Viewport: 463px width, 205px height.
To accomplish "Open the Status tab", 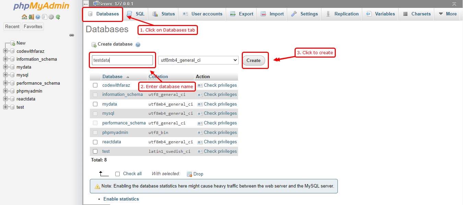I will (x=164, y=14).
